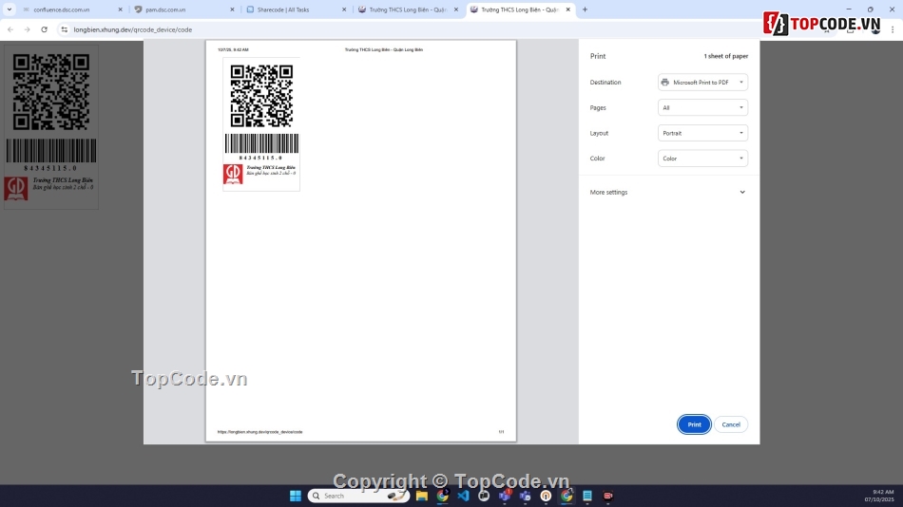
Task: Click the site info icon in address bar
Action: pyautogui.click(x=64, y=29)
